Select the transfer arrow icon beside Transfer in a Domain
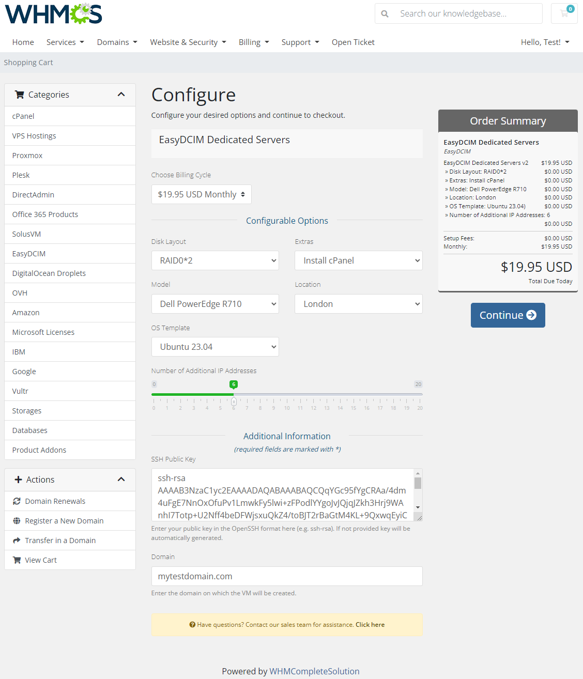The width and height of the screenshot is (583, 679). click(17, 540)
